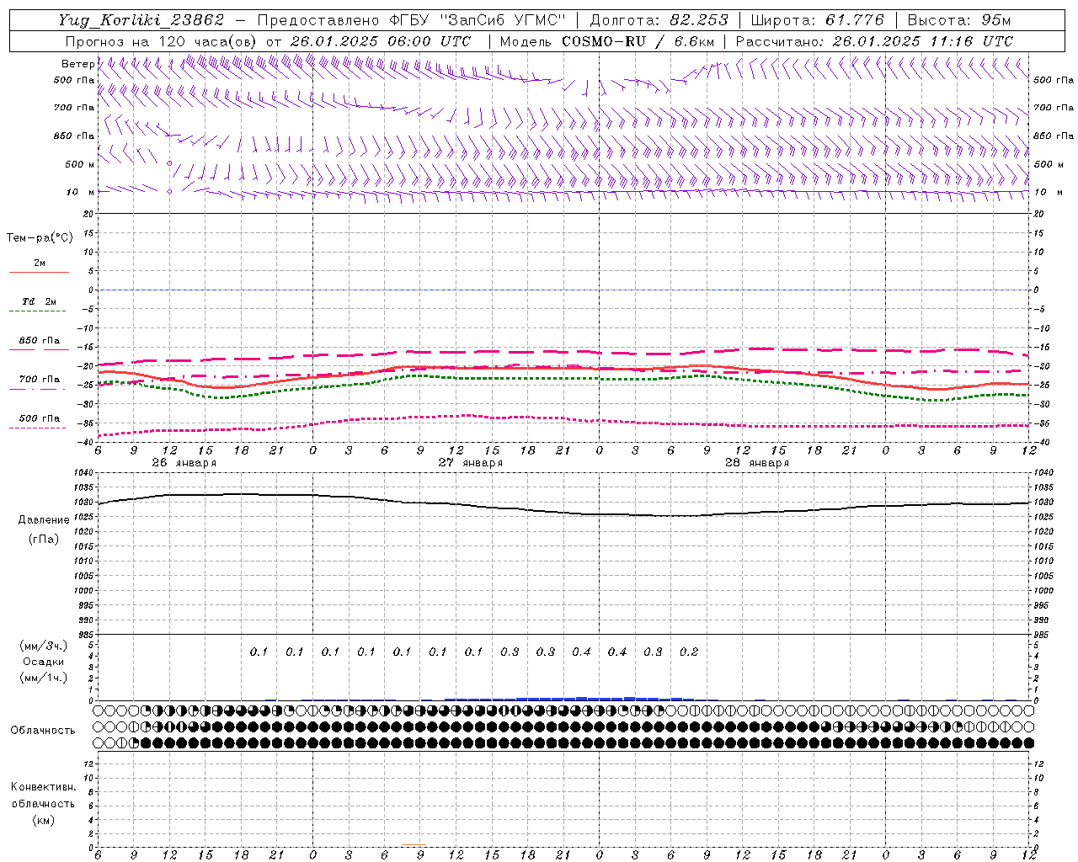
Task: Click the Высота: 95м header value
Action: click(x=958, y=20)
